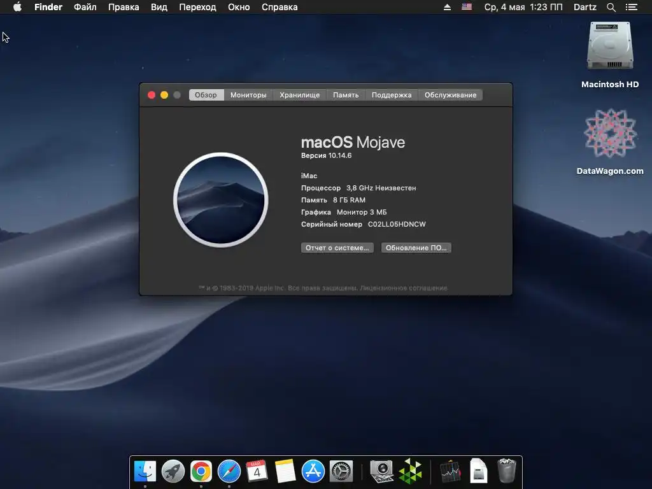Click Обновление ПО button

click(x=416, y=248)
